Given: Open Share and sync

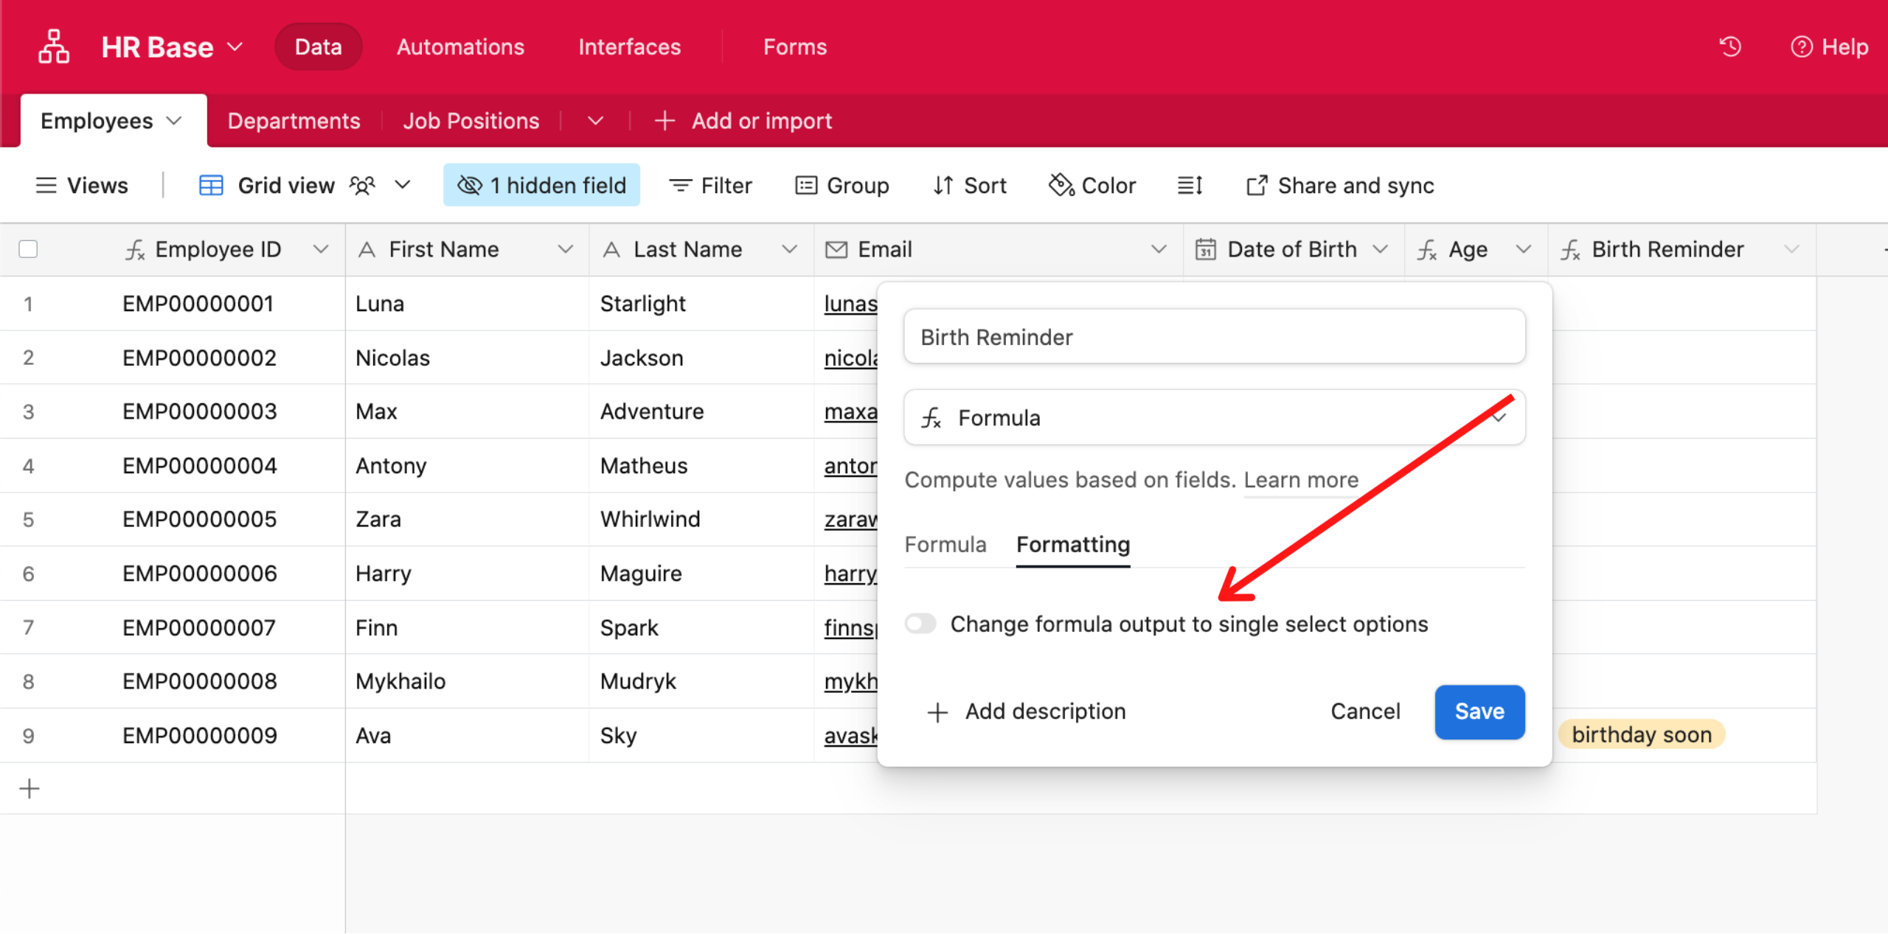Looking at the screenshot, I should pyautogui.click(x=1340, y=185).
